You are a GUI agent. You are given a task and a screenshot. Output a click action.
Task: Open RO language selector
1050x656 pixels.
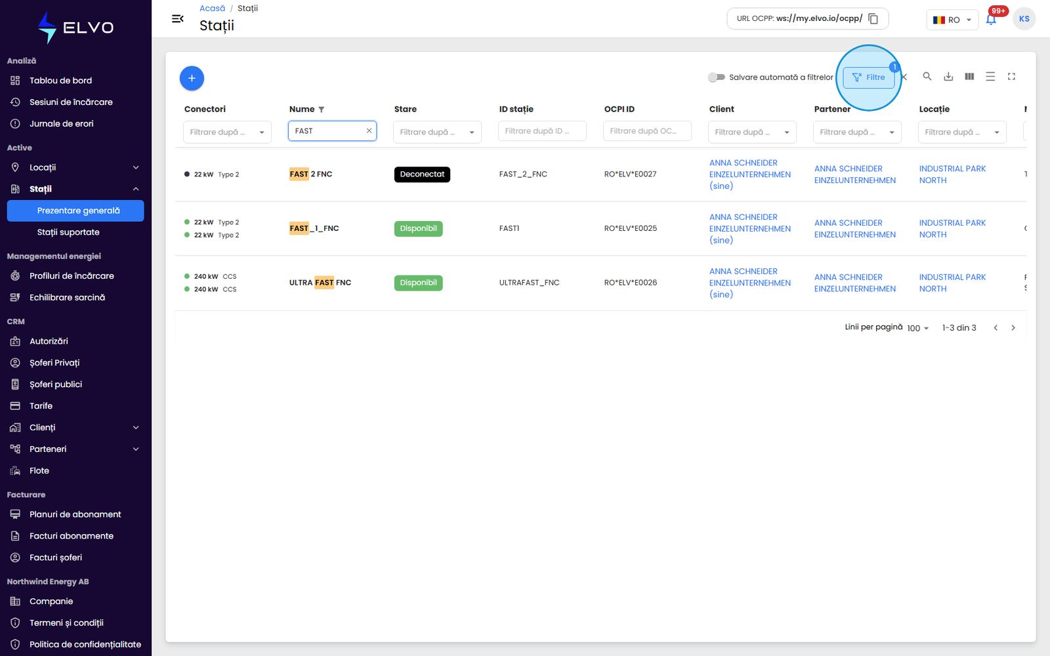coord(952,20)
